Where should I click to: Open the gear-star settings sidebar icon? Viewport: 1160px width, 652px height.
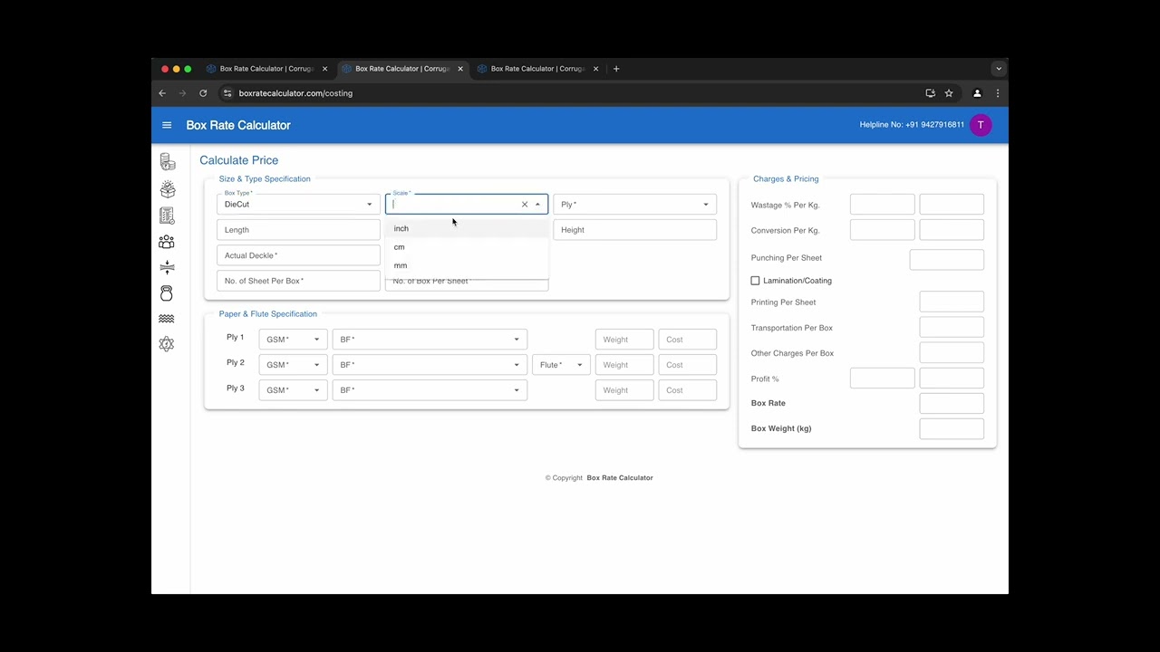click(167, 344)
